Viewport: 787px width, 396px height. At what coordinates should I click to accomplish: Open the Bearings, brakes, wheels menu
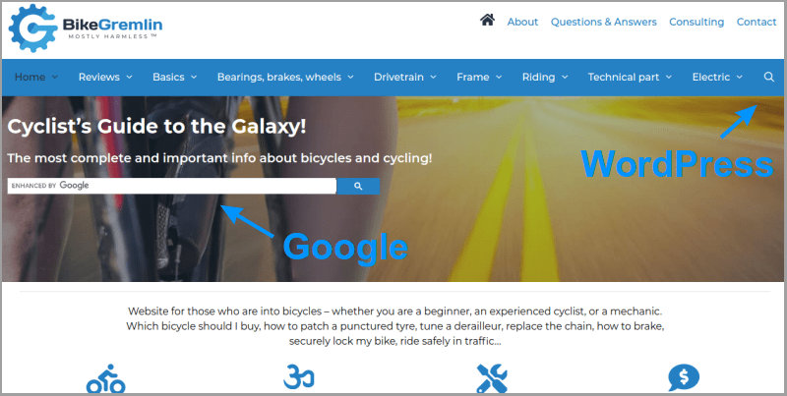(285, 78)
